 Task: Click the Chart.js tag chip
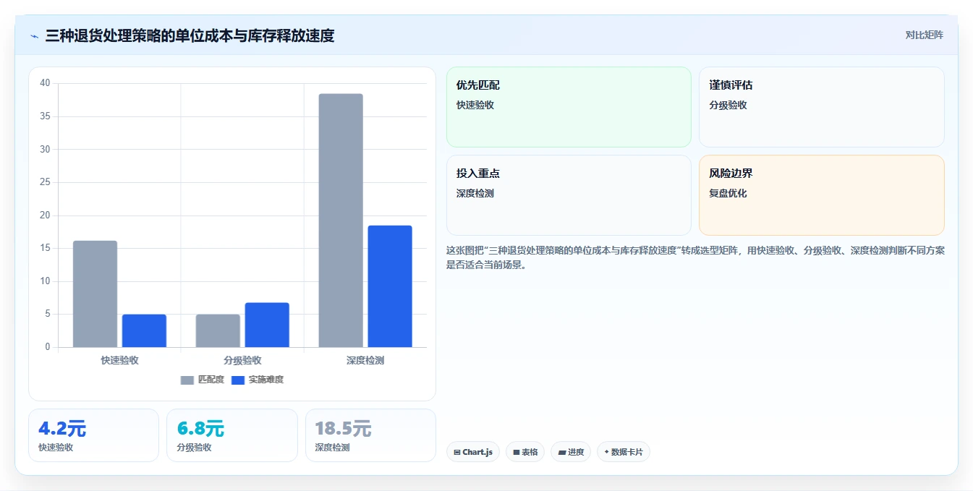pos(473,452)
